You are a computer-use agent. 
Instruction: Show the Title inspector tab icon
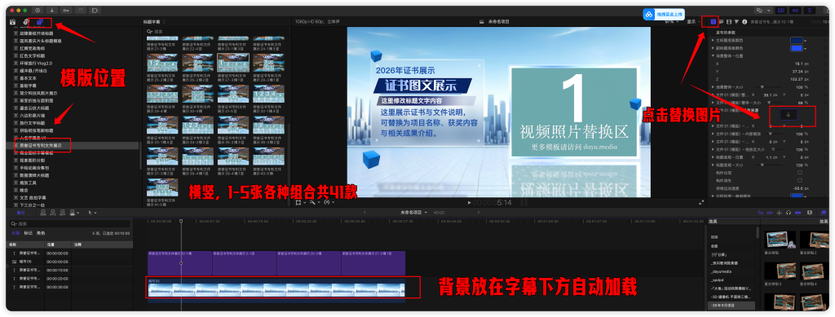713,22
